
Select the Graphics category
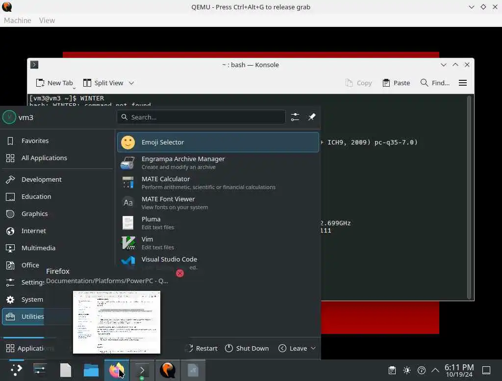(x=58, y=214)
